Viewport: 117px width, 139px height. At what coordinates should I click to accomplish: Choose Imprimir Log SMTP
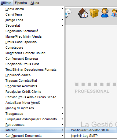tap(91, 136)
